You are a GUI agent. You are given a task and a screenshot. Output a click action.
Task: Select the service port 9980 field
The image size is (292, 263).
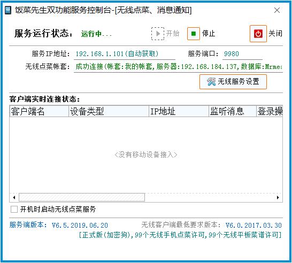coord(242,54)
